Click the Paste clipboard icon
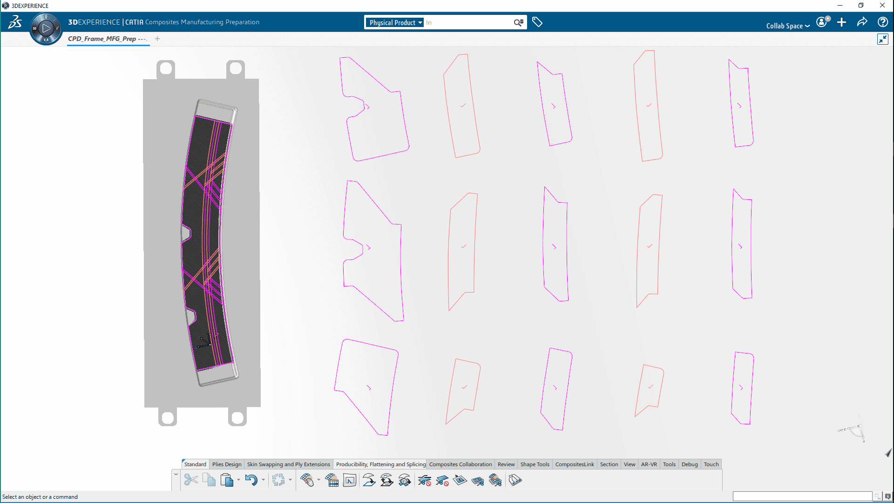The image size is (894, 503). coord(227,480)
